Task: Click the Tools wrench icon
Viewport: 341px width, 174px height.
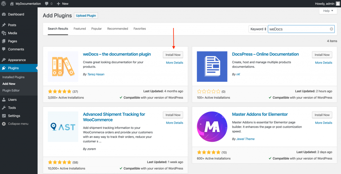Action: click(x=4, y=108)
